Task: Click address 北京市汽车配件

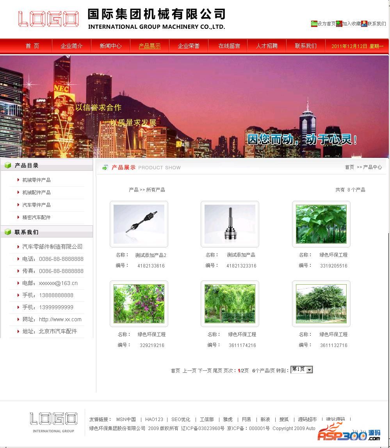Action: (x=58, y=331)
